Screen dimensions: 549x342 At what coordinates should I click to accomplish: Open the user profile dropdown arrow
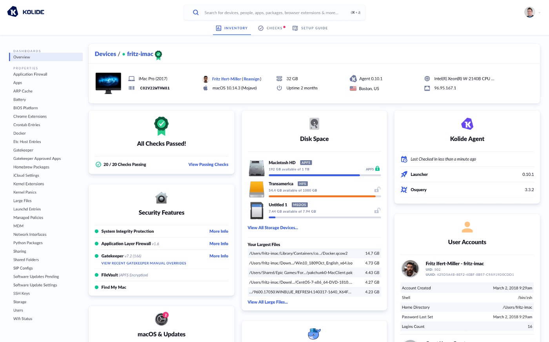[x=539, y=13]
